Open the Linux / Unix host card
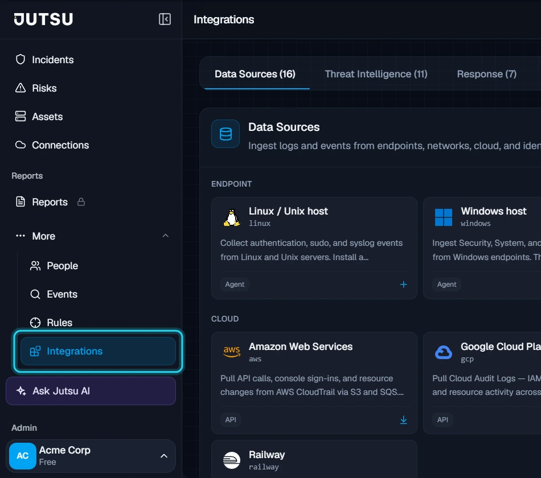 pos(314,248)
